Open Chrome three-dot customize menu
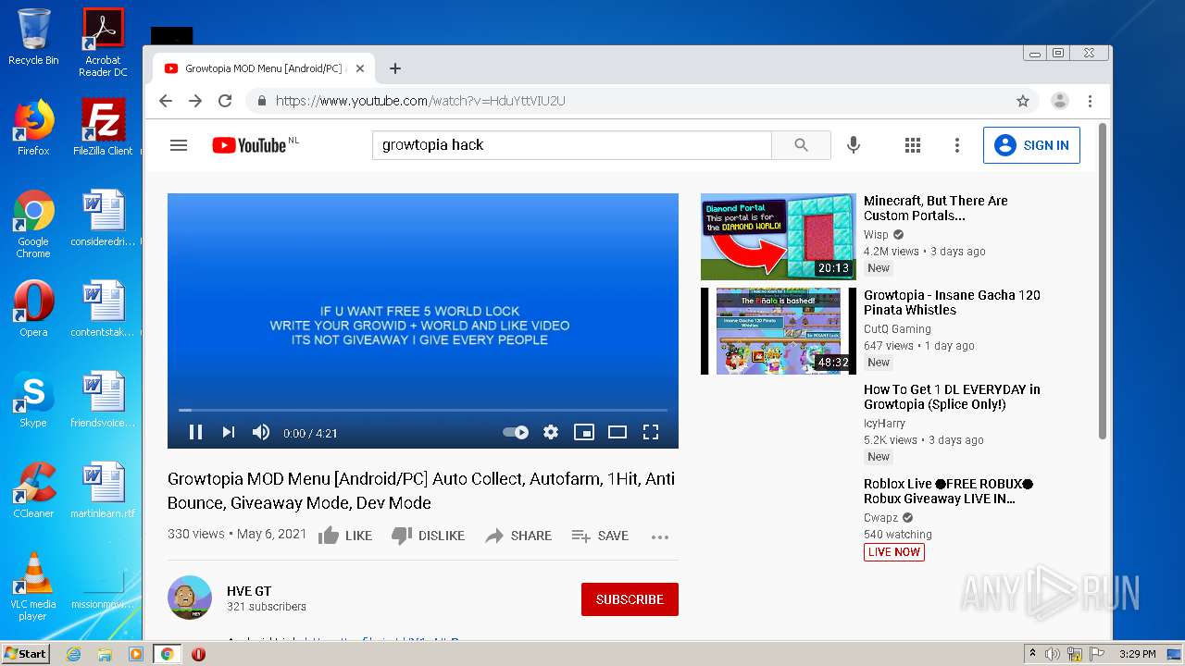 tap(1090, 101)
